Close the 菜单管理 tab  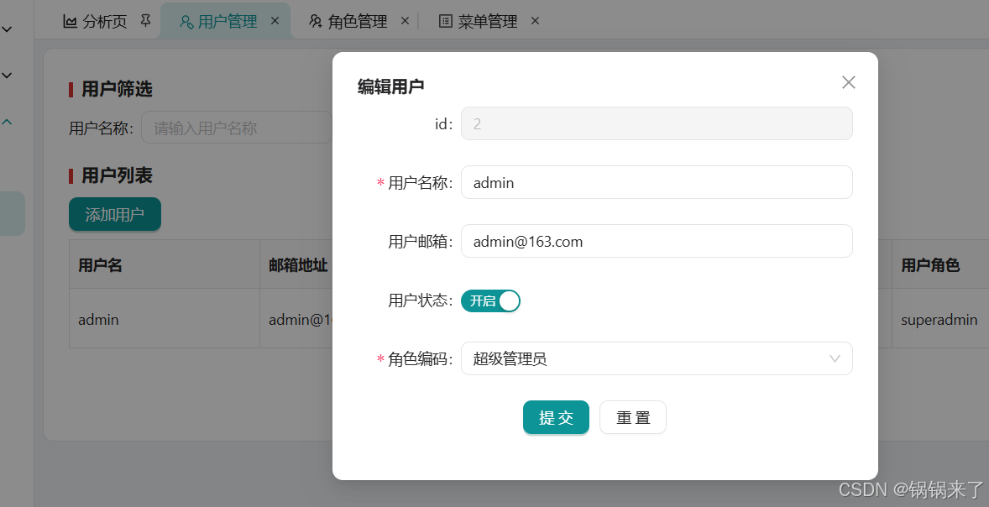pos(535,20)
